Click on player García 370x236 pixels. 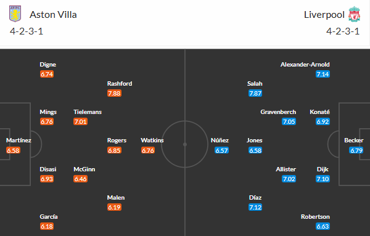click(49, 217)
